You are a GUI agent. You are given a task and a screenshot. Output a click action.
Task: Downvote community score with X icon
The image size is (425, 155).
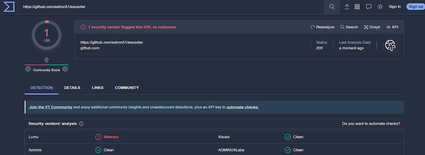pos(28,69)
